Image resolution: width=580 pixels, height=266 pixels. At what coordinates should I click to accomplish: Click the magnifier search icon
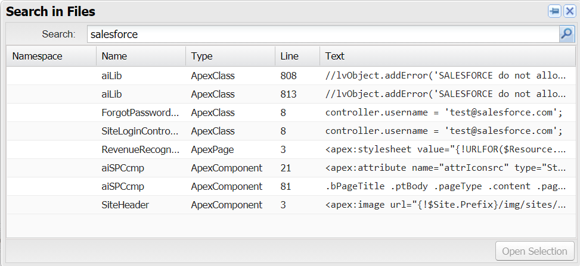(566, 35)
